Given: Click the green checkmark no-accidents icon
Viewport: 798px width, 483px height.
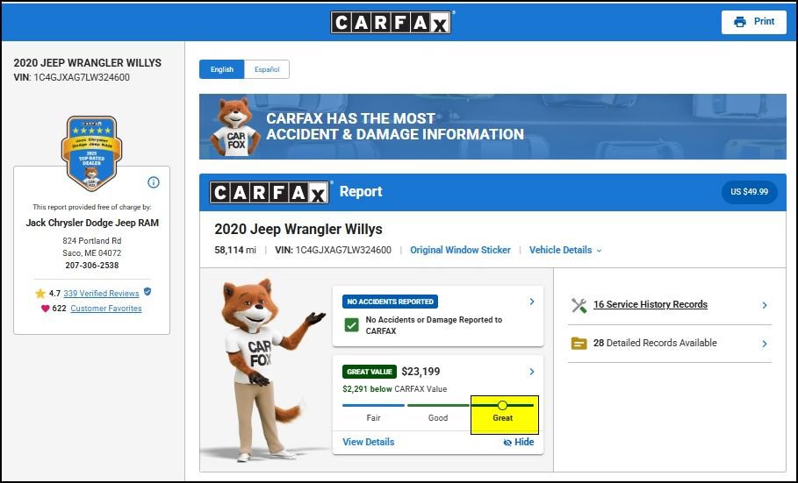Looking at the screenshot, I should click(351, 325).
